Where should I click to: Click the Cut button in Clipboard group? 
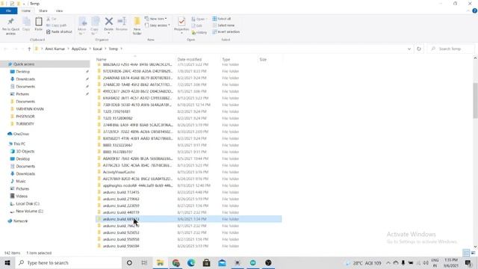click(52, 19)
